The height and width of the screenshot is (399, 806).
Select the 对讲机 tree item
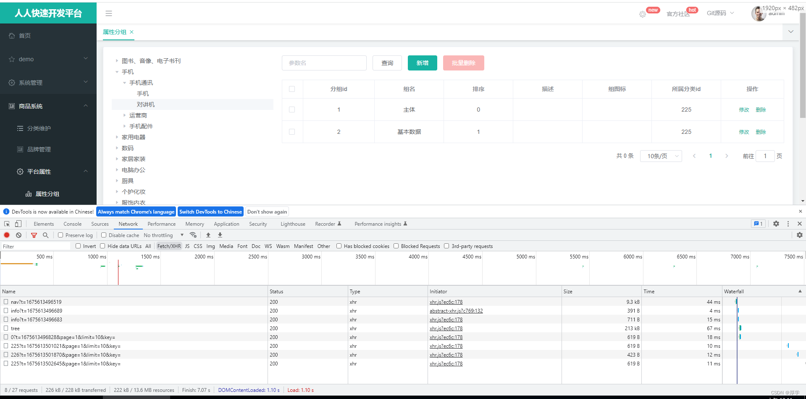[x=146, y=104]
